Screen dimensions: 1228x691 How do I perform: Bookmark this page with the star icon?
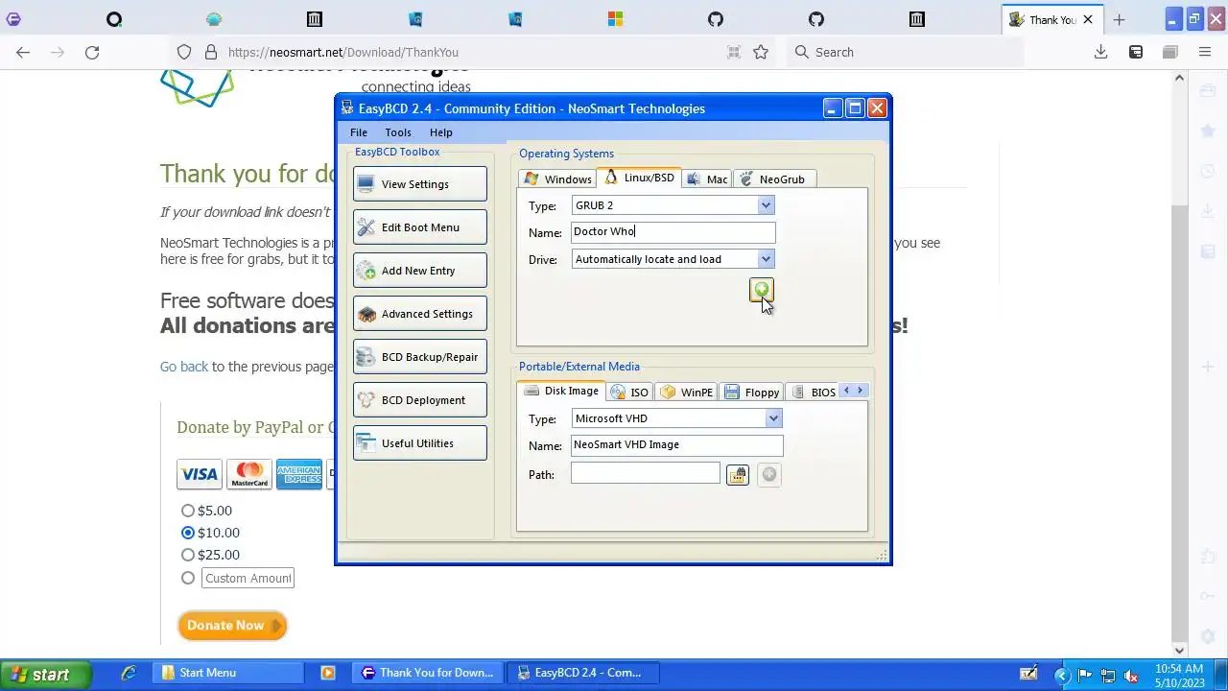tap(761, 53)
